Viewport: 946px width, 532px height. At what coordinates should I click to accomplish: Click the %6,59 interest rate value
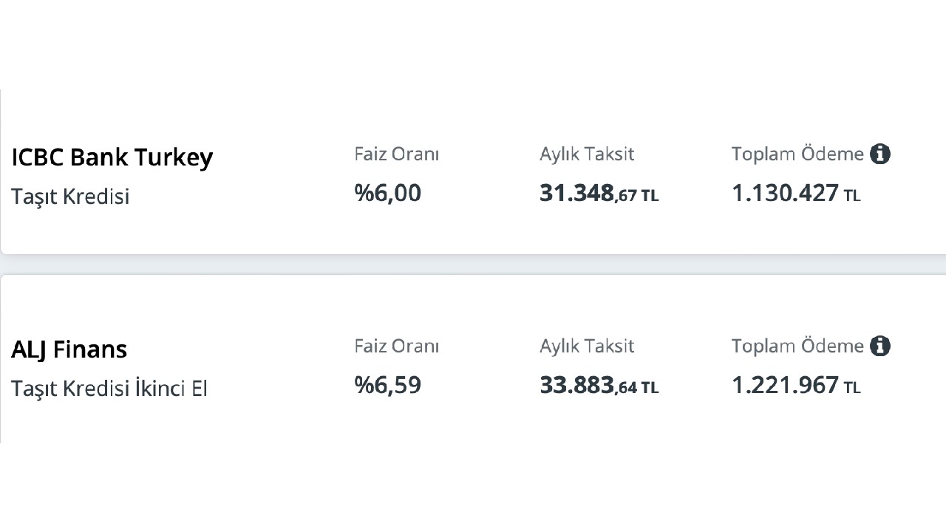point(388,385)
